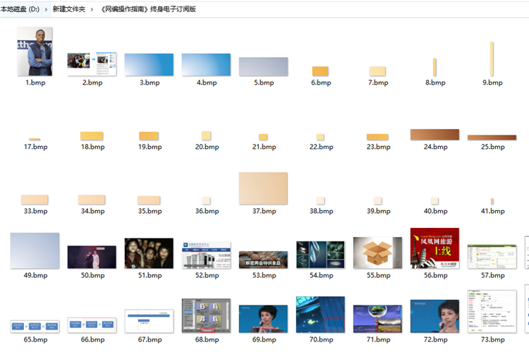Select the 71.bmp landscape screenshot thumbnail

[377, 319]
